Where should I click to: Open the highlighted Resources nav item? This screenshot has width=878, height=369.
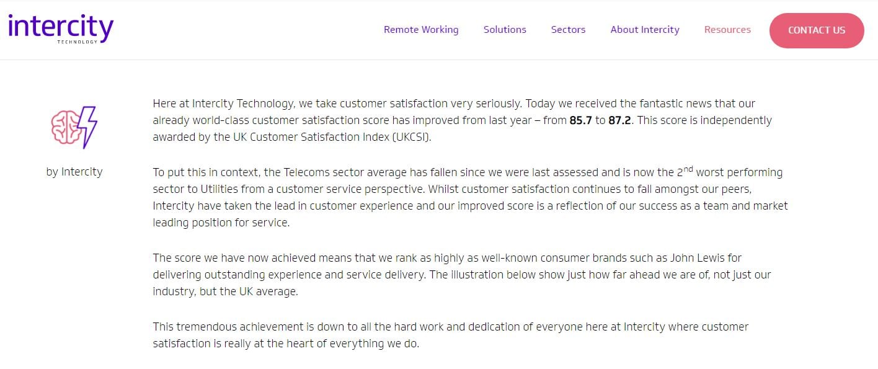[x=727, y=30]
